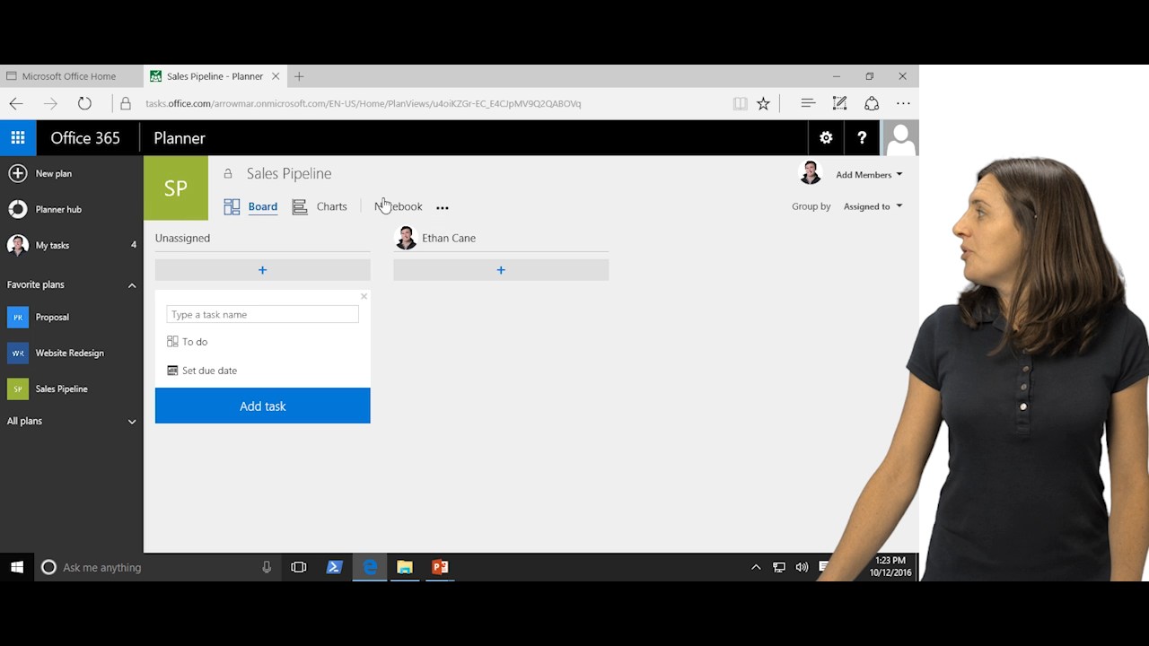Click the browser address bar URL

364,103
